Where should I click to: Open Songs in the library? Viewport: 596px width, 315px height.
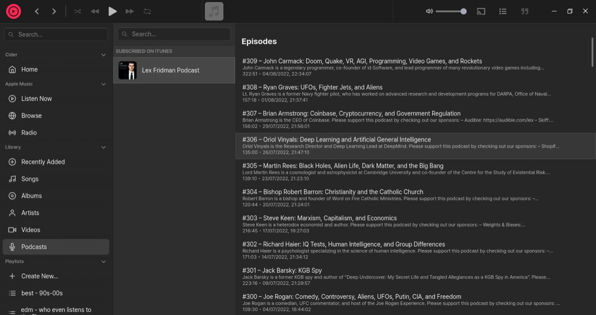coord(56,179)
